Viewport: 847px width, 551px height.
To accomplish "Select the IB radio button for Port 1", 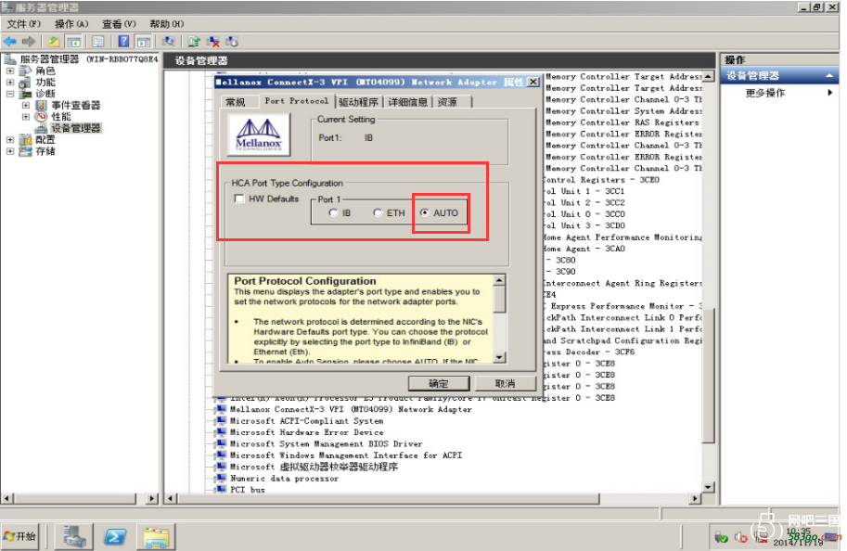I will coord(333,212).
